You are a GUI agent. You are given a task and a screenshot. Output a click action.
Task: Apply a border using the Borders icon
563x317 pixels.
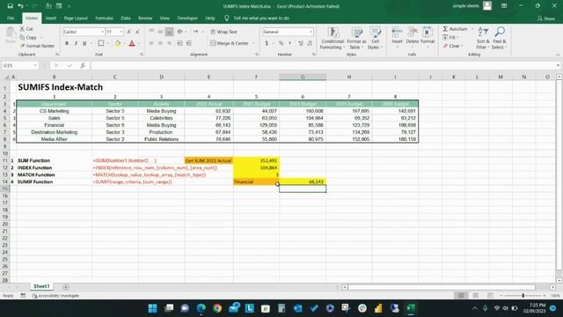(101, 43)
